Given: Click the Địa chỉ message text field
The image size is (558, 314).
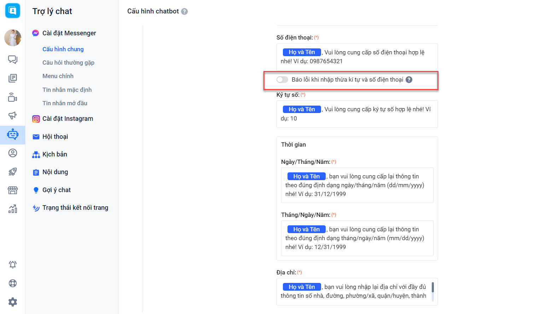Looking at the screenshot, I should tap(357, 292).
